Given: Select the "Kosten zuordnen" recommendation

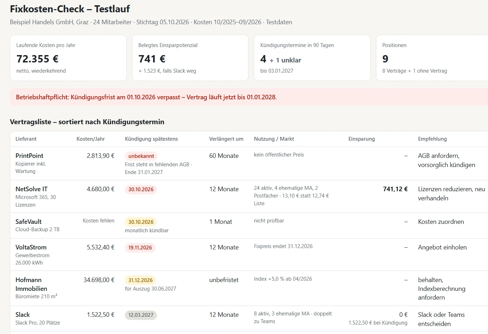Looking at the screenshot, I should point(441,222).
